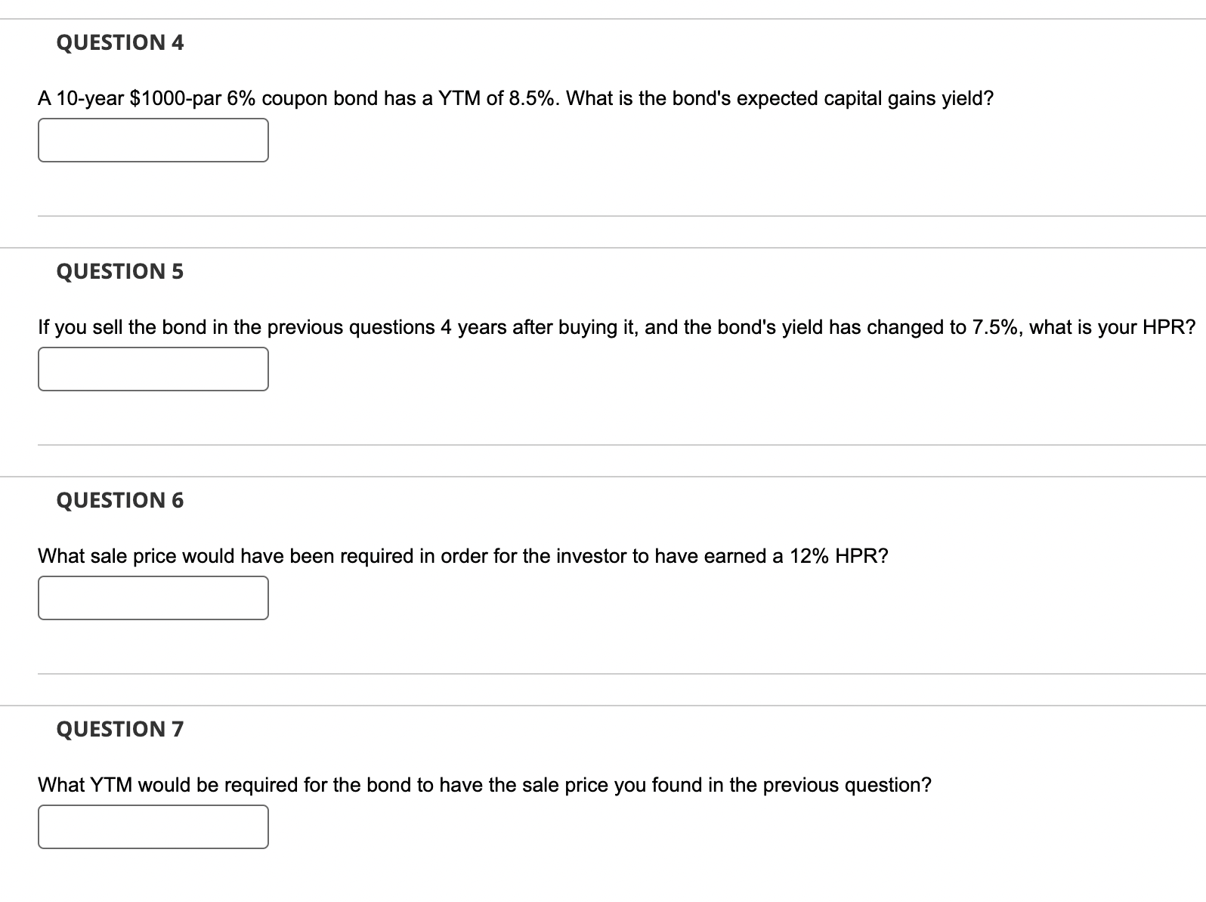Click the answer input under Question 7
Image resolution: width=1206 pixels, height=902 pixels.
153,827
